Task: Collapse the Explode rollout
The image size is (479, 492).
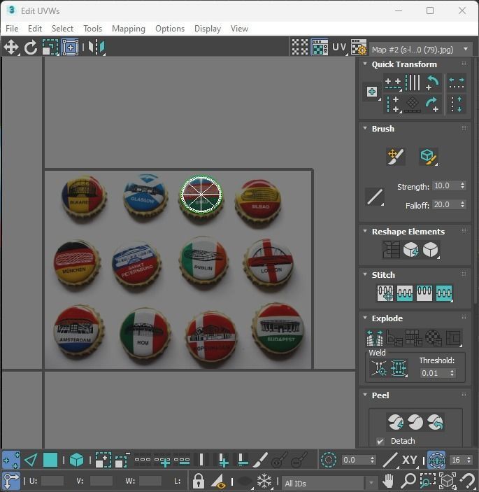Action: coord(365,318)
